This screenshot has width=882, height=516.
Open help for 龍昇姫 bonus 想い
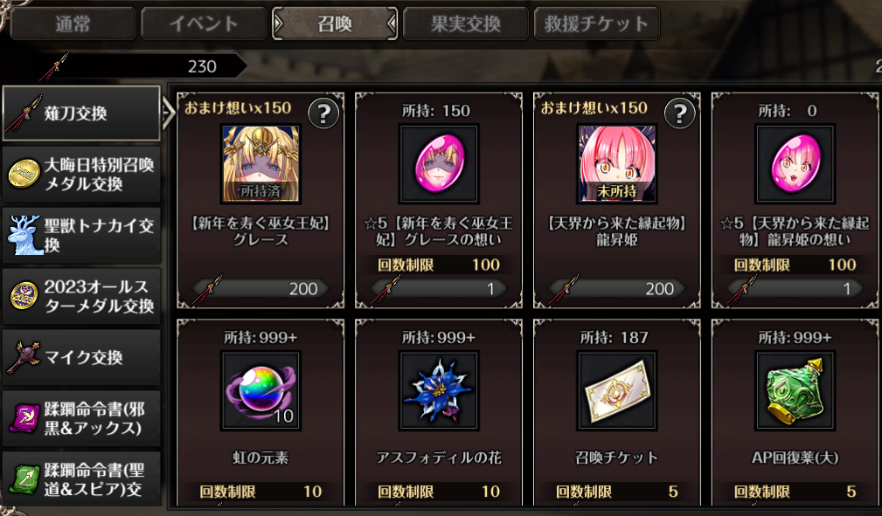pos(679,114)
